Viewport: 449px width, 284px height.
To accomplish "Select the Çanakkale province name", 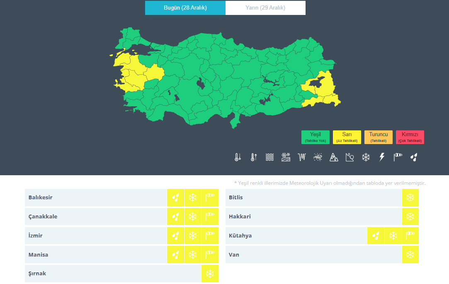I will point(43,217).
